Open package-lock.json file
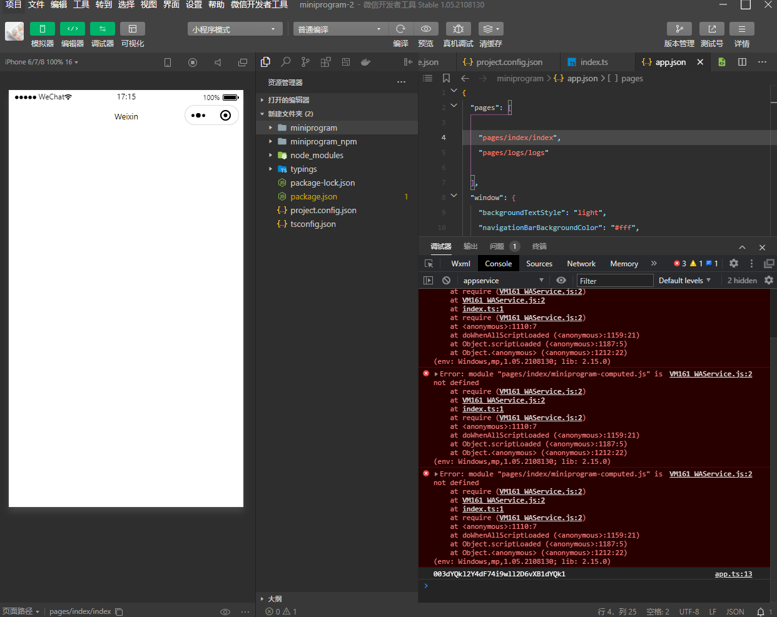 [337, 183]
